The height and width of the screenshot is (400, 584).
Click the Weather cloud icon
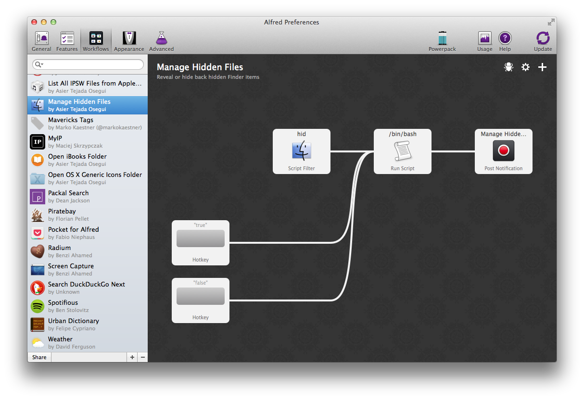(x=38, y=343)
